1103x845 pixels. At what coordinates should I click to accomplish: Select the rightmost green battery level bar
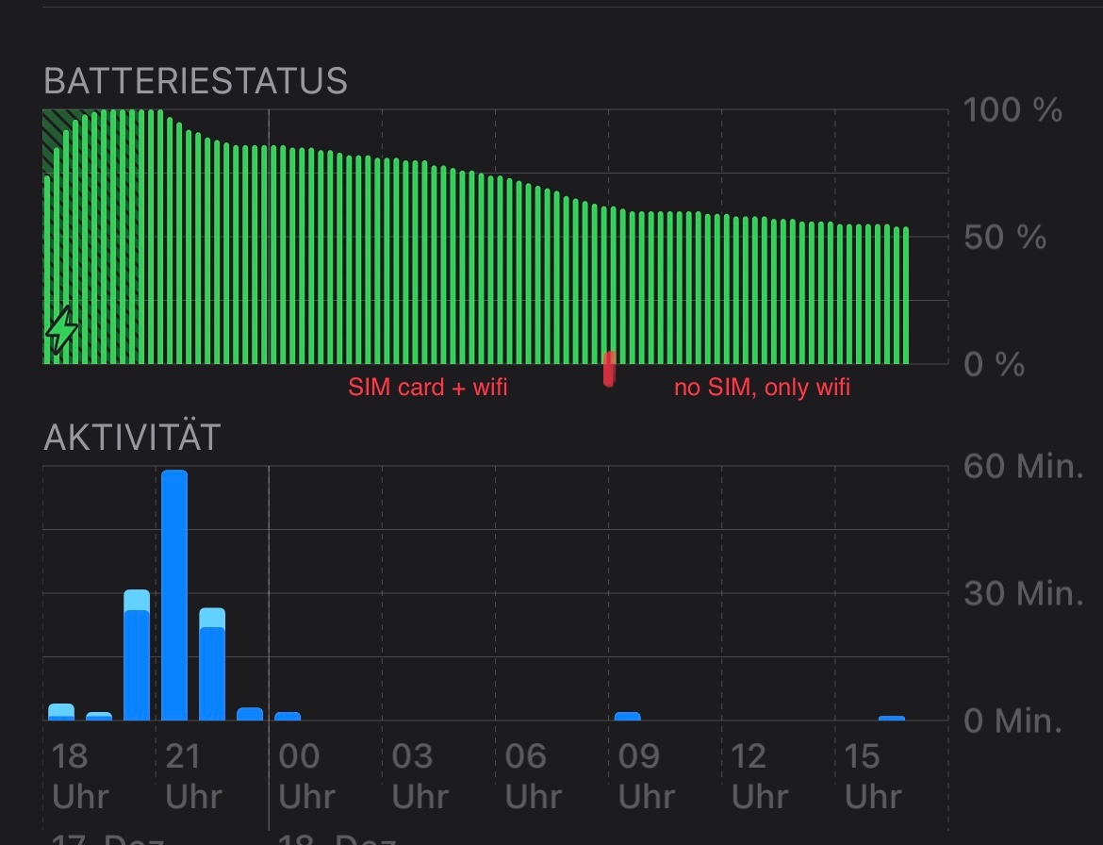(x=905, y=295)
